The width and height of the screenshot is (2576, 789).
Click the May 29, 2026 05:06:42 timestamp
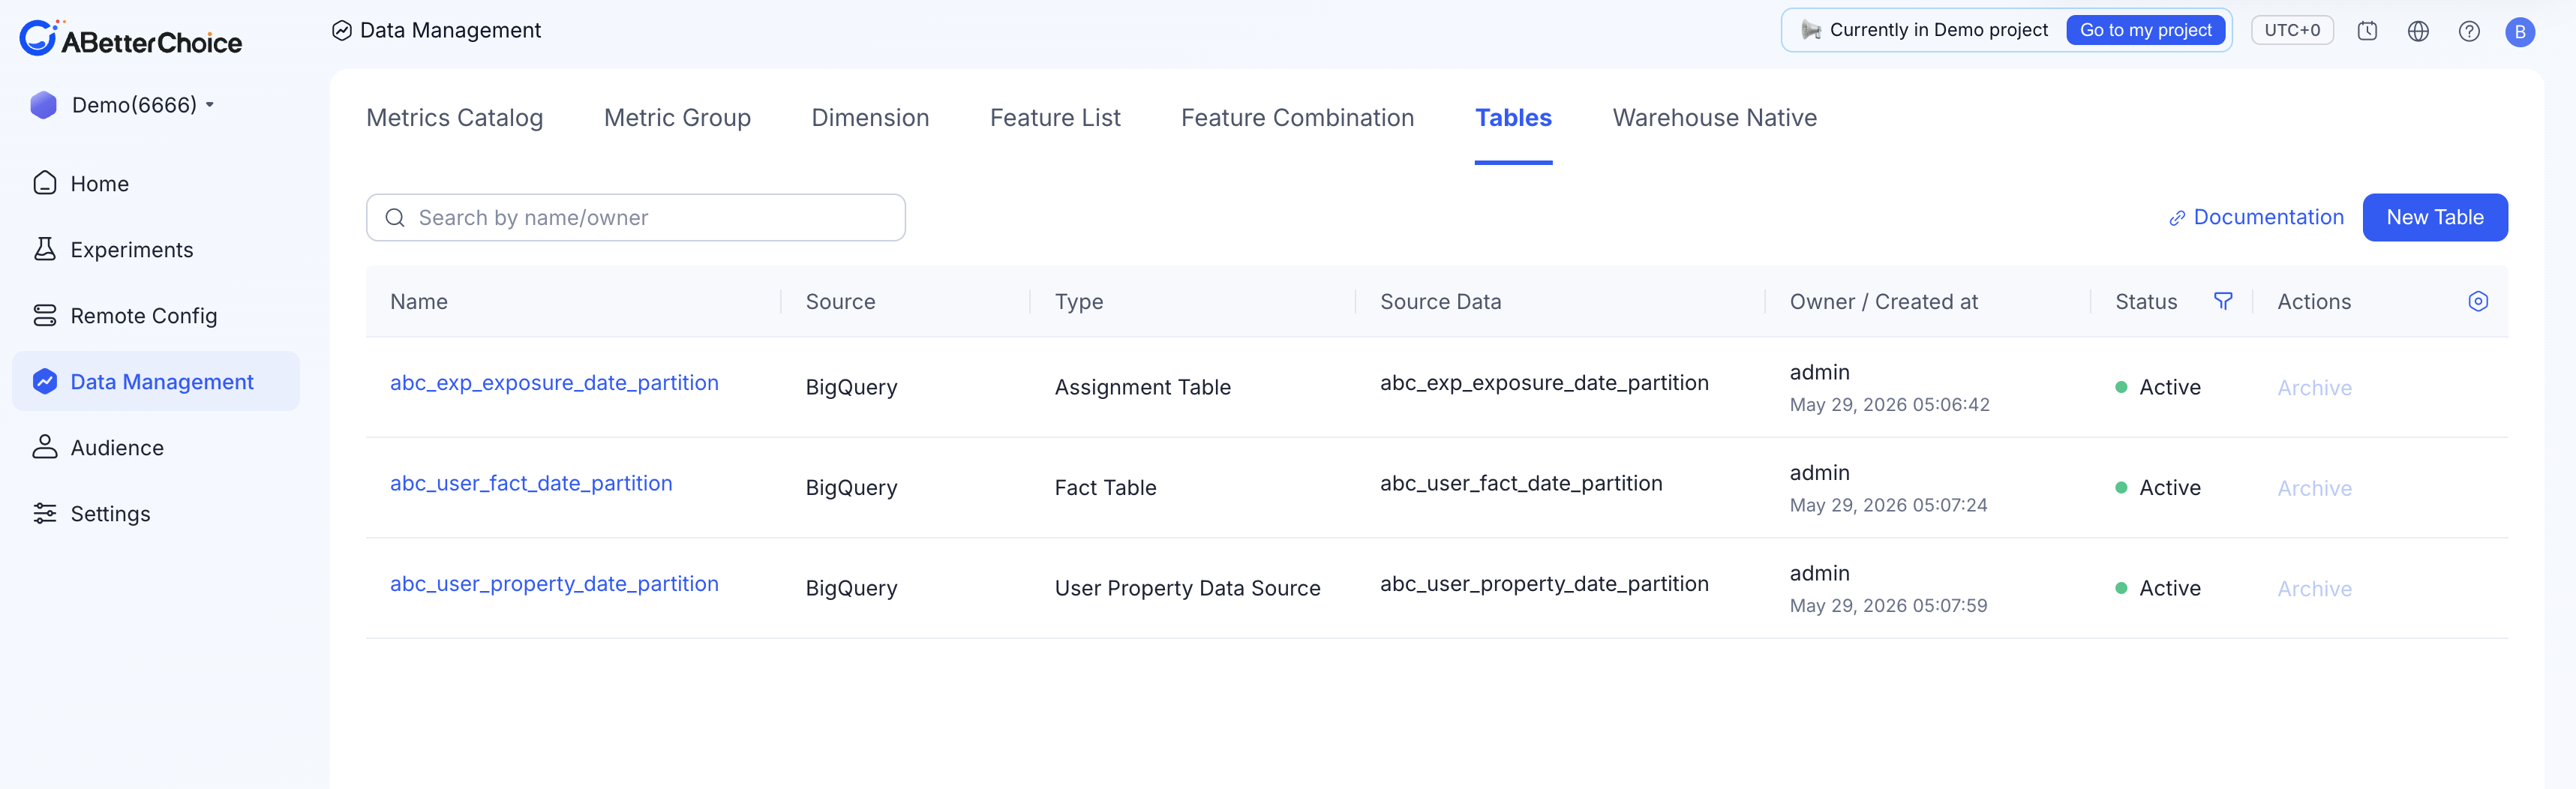click(1889, 405)
